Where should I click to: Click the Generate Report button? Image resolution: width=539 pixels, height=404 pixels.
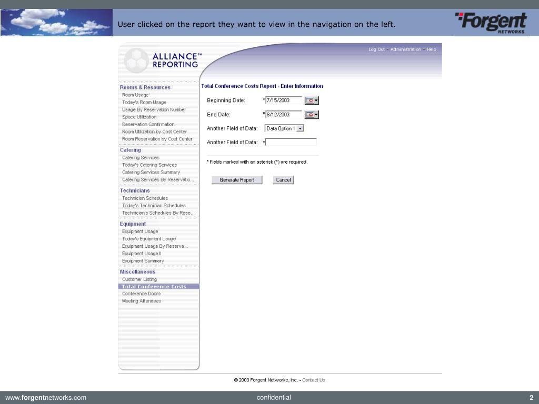tap(237, 180)
